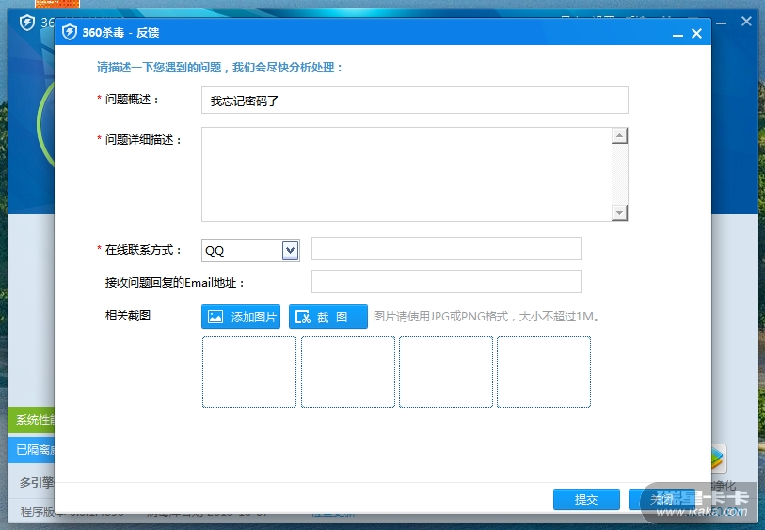
Task: Click the 360 shield logo in feedback title bar
Action: click(70, 32)
